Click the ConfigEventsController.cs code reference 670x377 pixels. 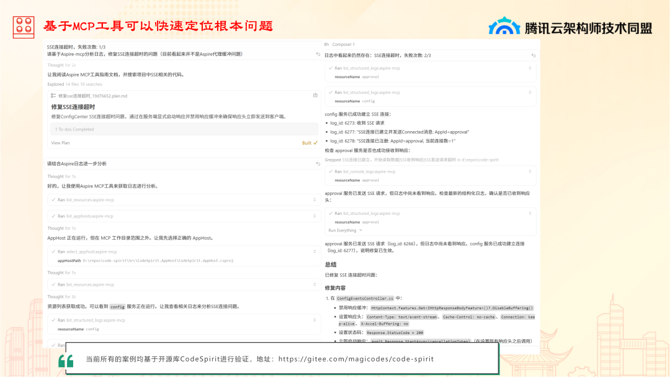[365, 298]
